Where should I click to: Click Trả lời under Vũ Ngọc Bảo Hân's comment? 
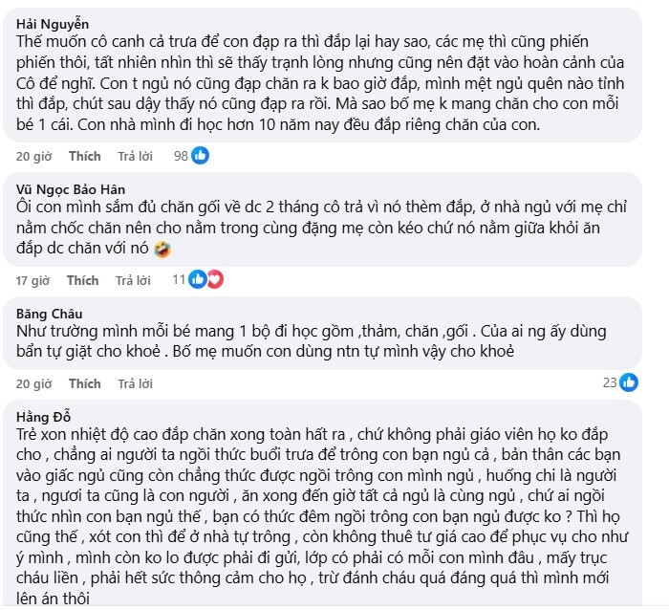tap(133, 281)
